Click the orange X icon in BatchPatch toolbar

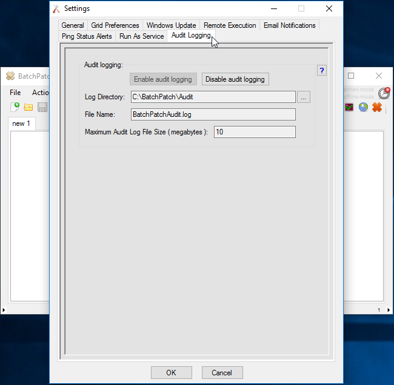click(x=377, y=107)
